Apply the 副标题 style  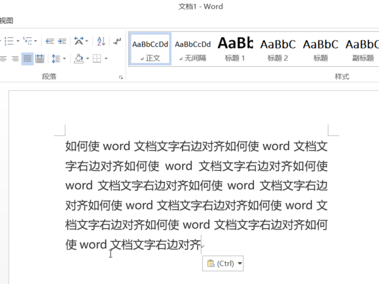pos(363,49)
